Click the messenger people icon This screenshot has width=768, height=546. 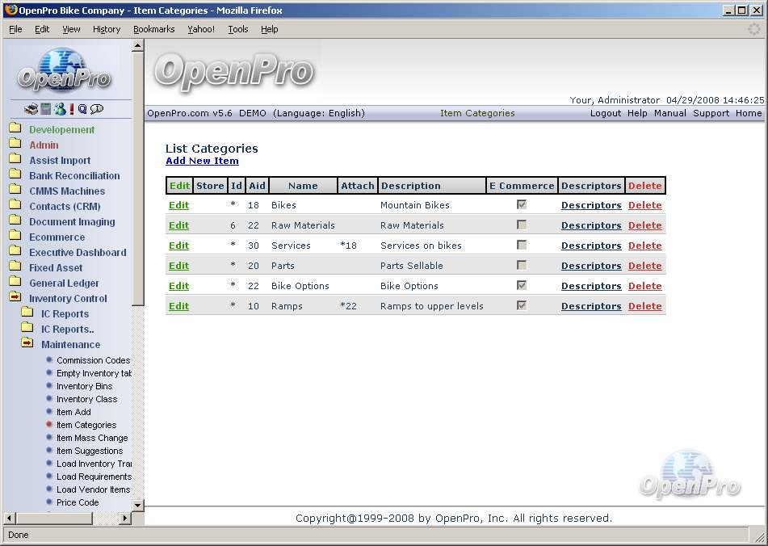(x=59, y=109)
